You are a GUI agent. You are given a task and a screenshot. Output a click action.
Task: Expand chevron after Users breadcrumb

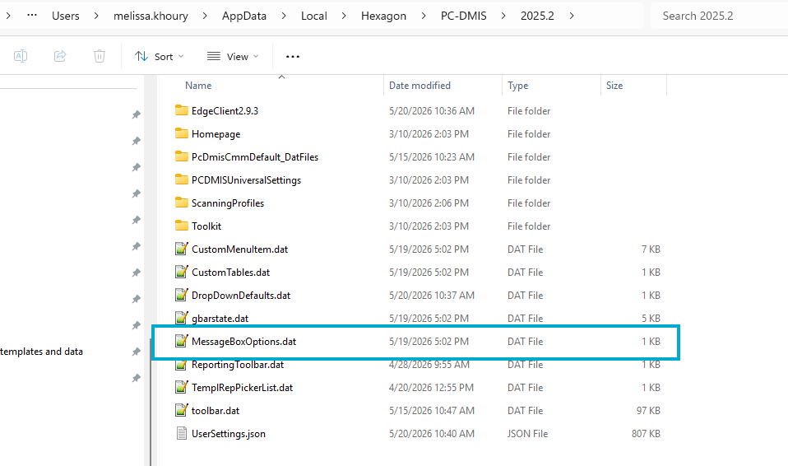coord(96,16)
